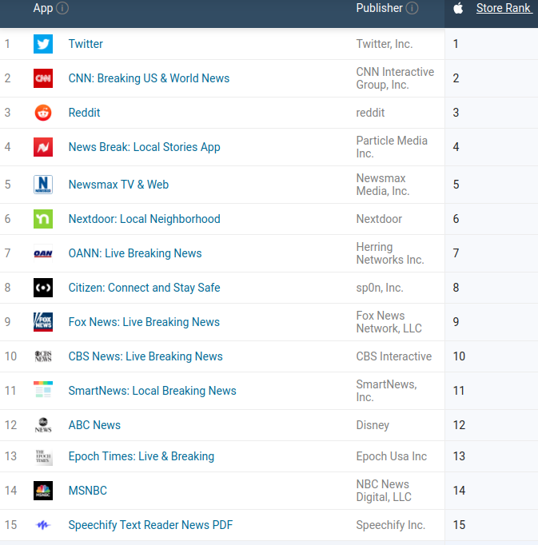Open CBS News: Live Breaking News link

click(x=145, y=356)
